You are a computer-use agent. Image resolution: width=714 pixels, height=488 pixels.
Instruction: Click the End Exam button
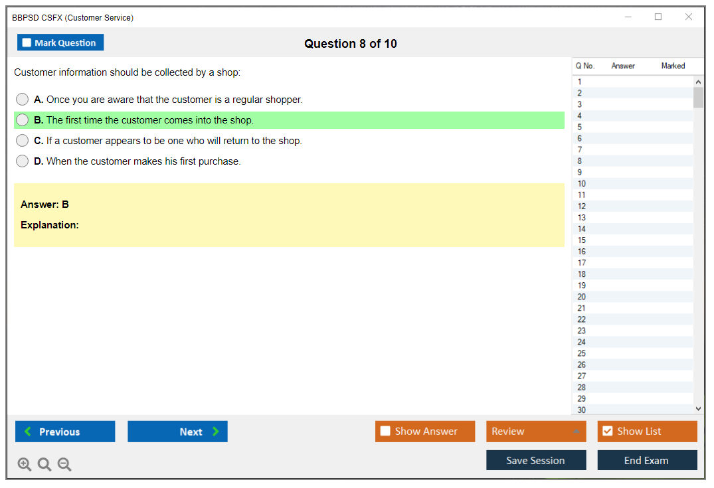(647, 460)
